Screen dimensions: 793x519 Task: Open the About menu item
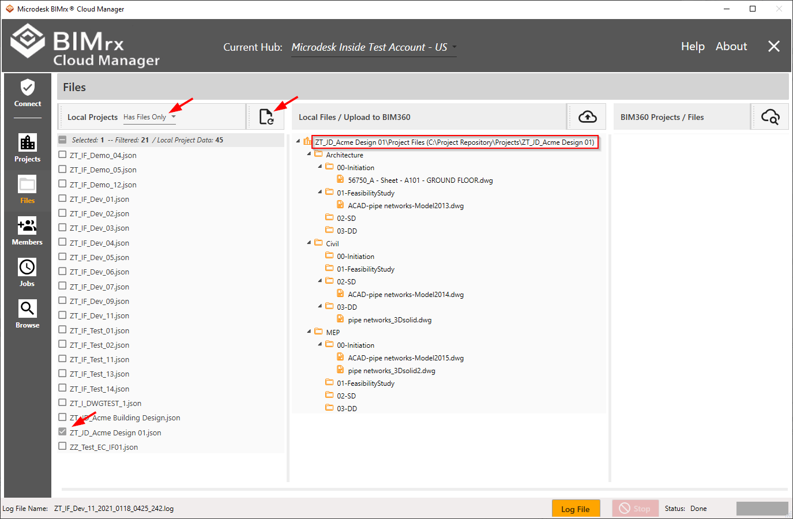[731, 47]
